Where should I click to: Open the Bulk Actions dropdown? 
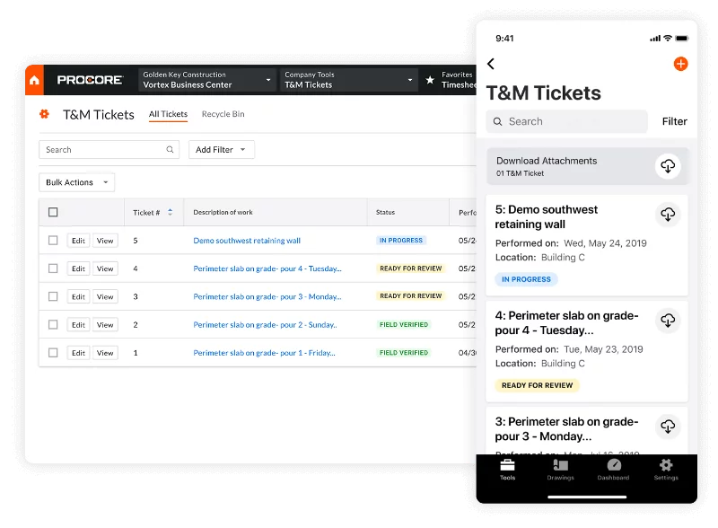76,182
